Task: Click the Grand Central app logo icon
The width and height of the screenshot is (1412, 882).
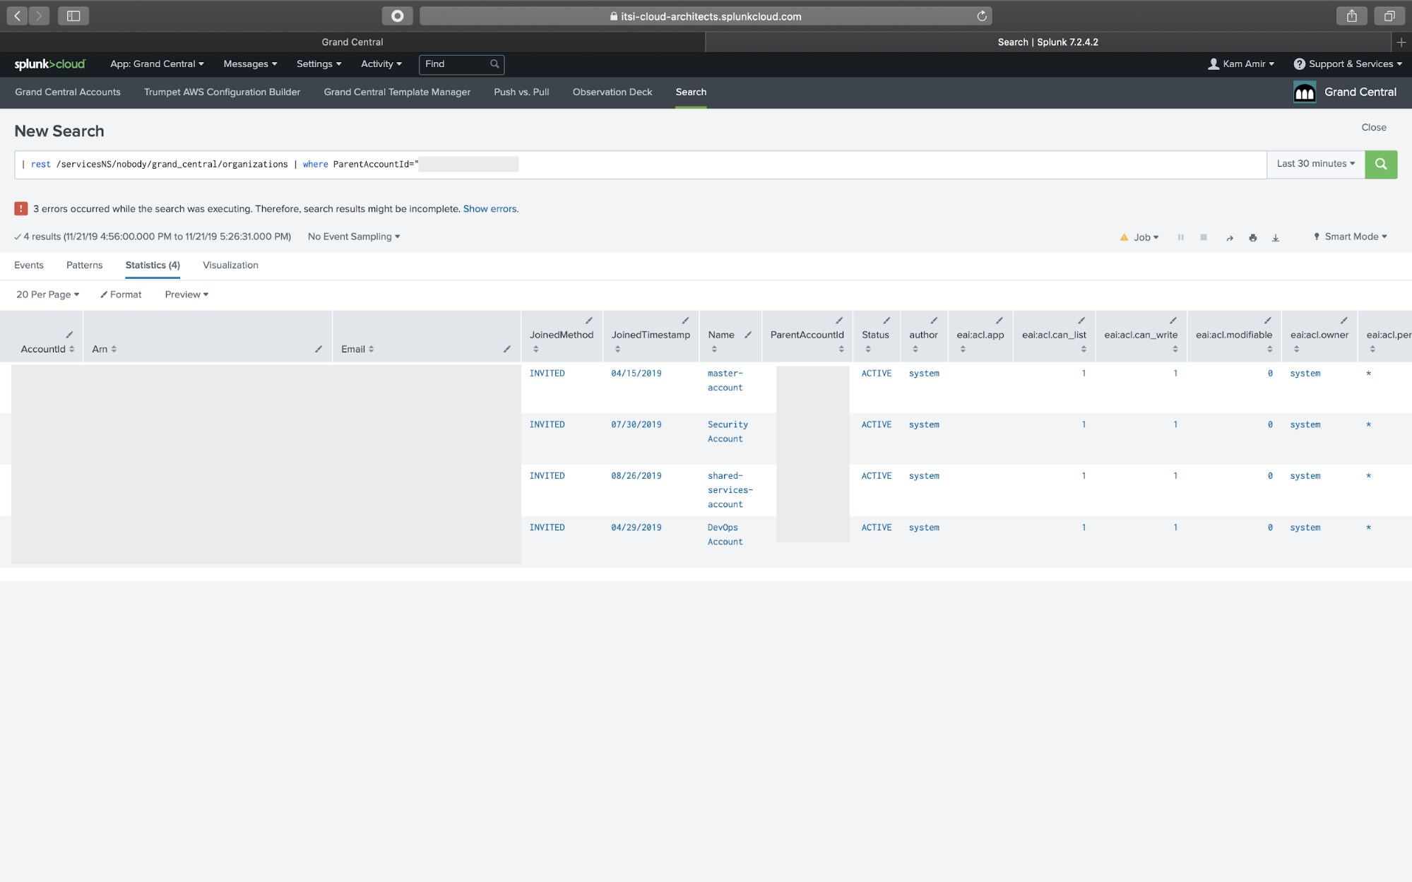Action: point(1304,93)
